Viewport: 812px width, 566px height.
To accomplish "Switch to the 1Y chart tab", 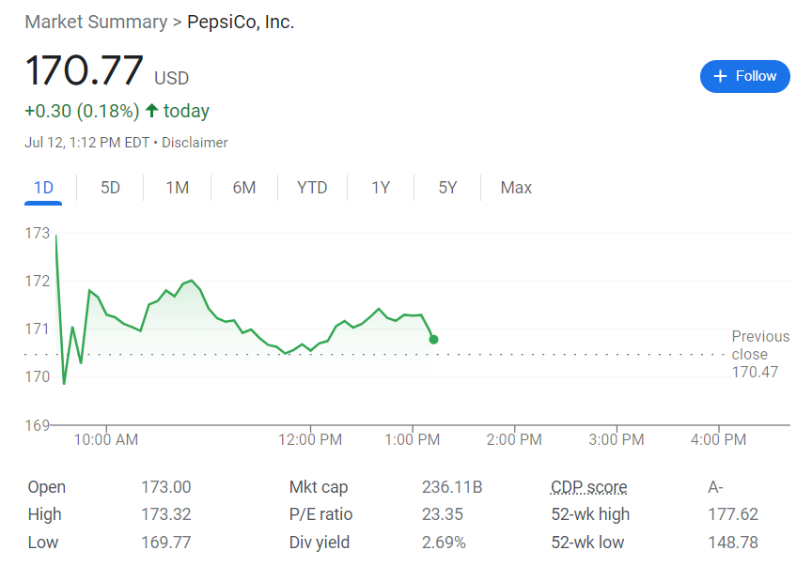I will 380,188.
